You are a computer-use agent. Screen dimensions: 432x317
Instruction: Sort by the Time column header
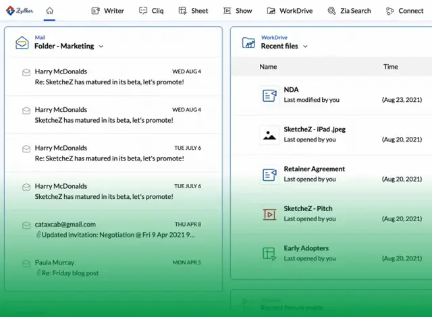click(390, 67)
